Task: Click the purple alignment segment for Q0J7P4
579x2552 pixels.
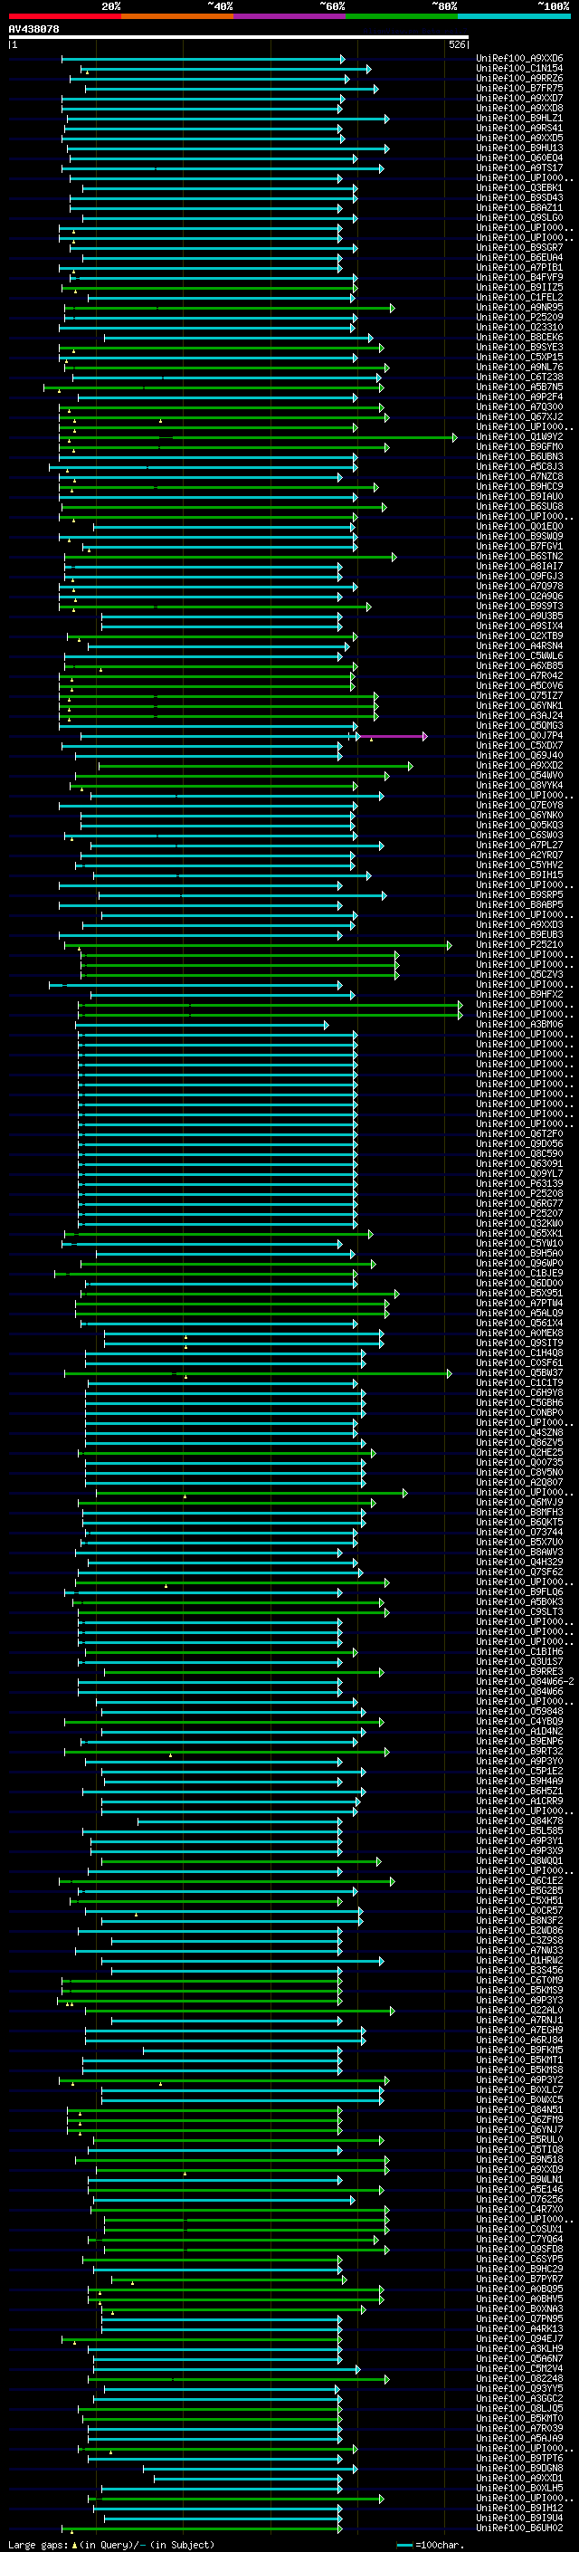Action: pyautogui.click(x=393, y=736)
